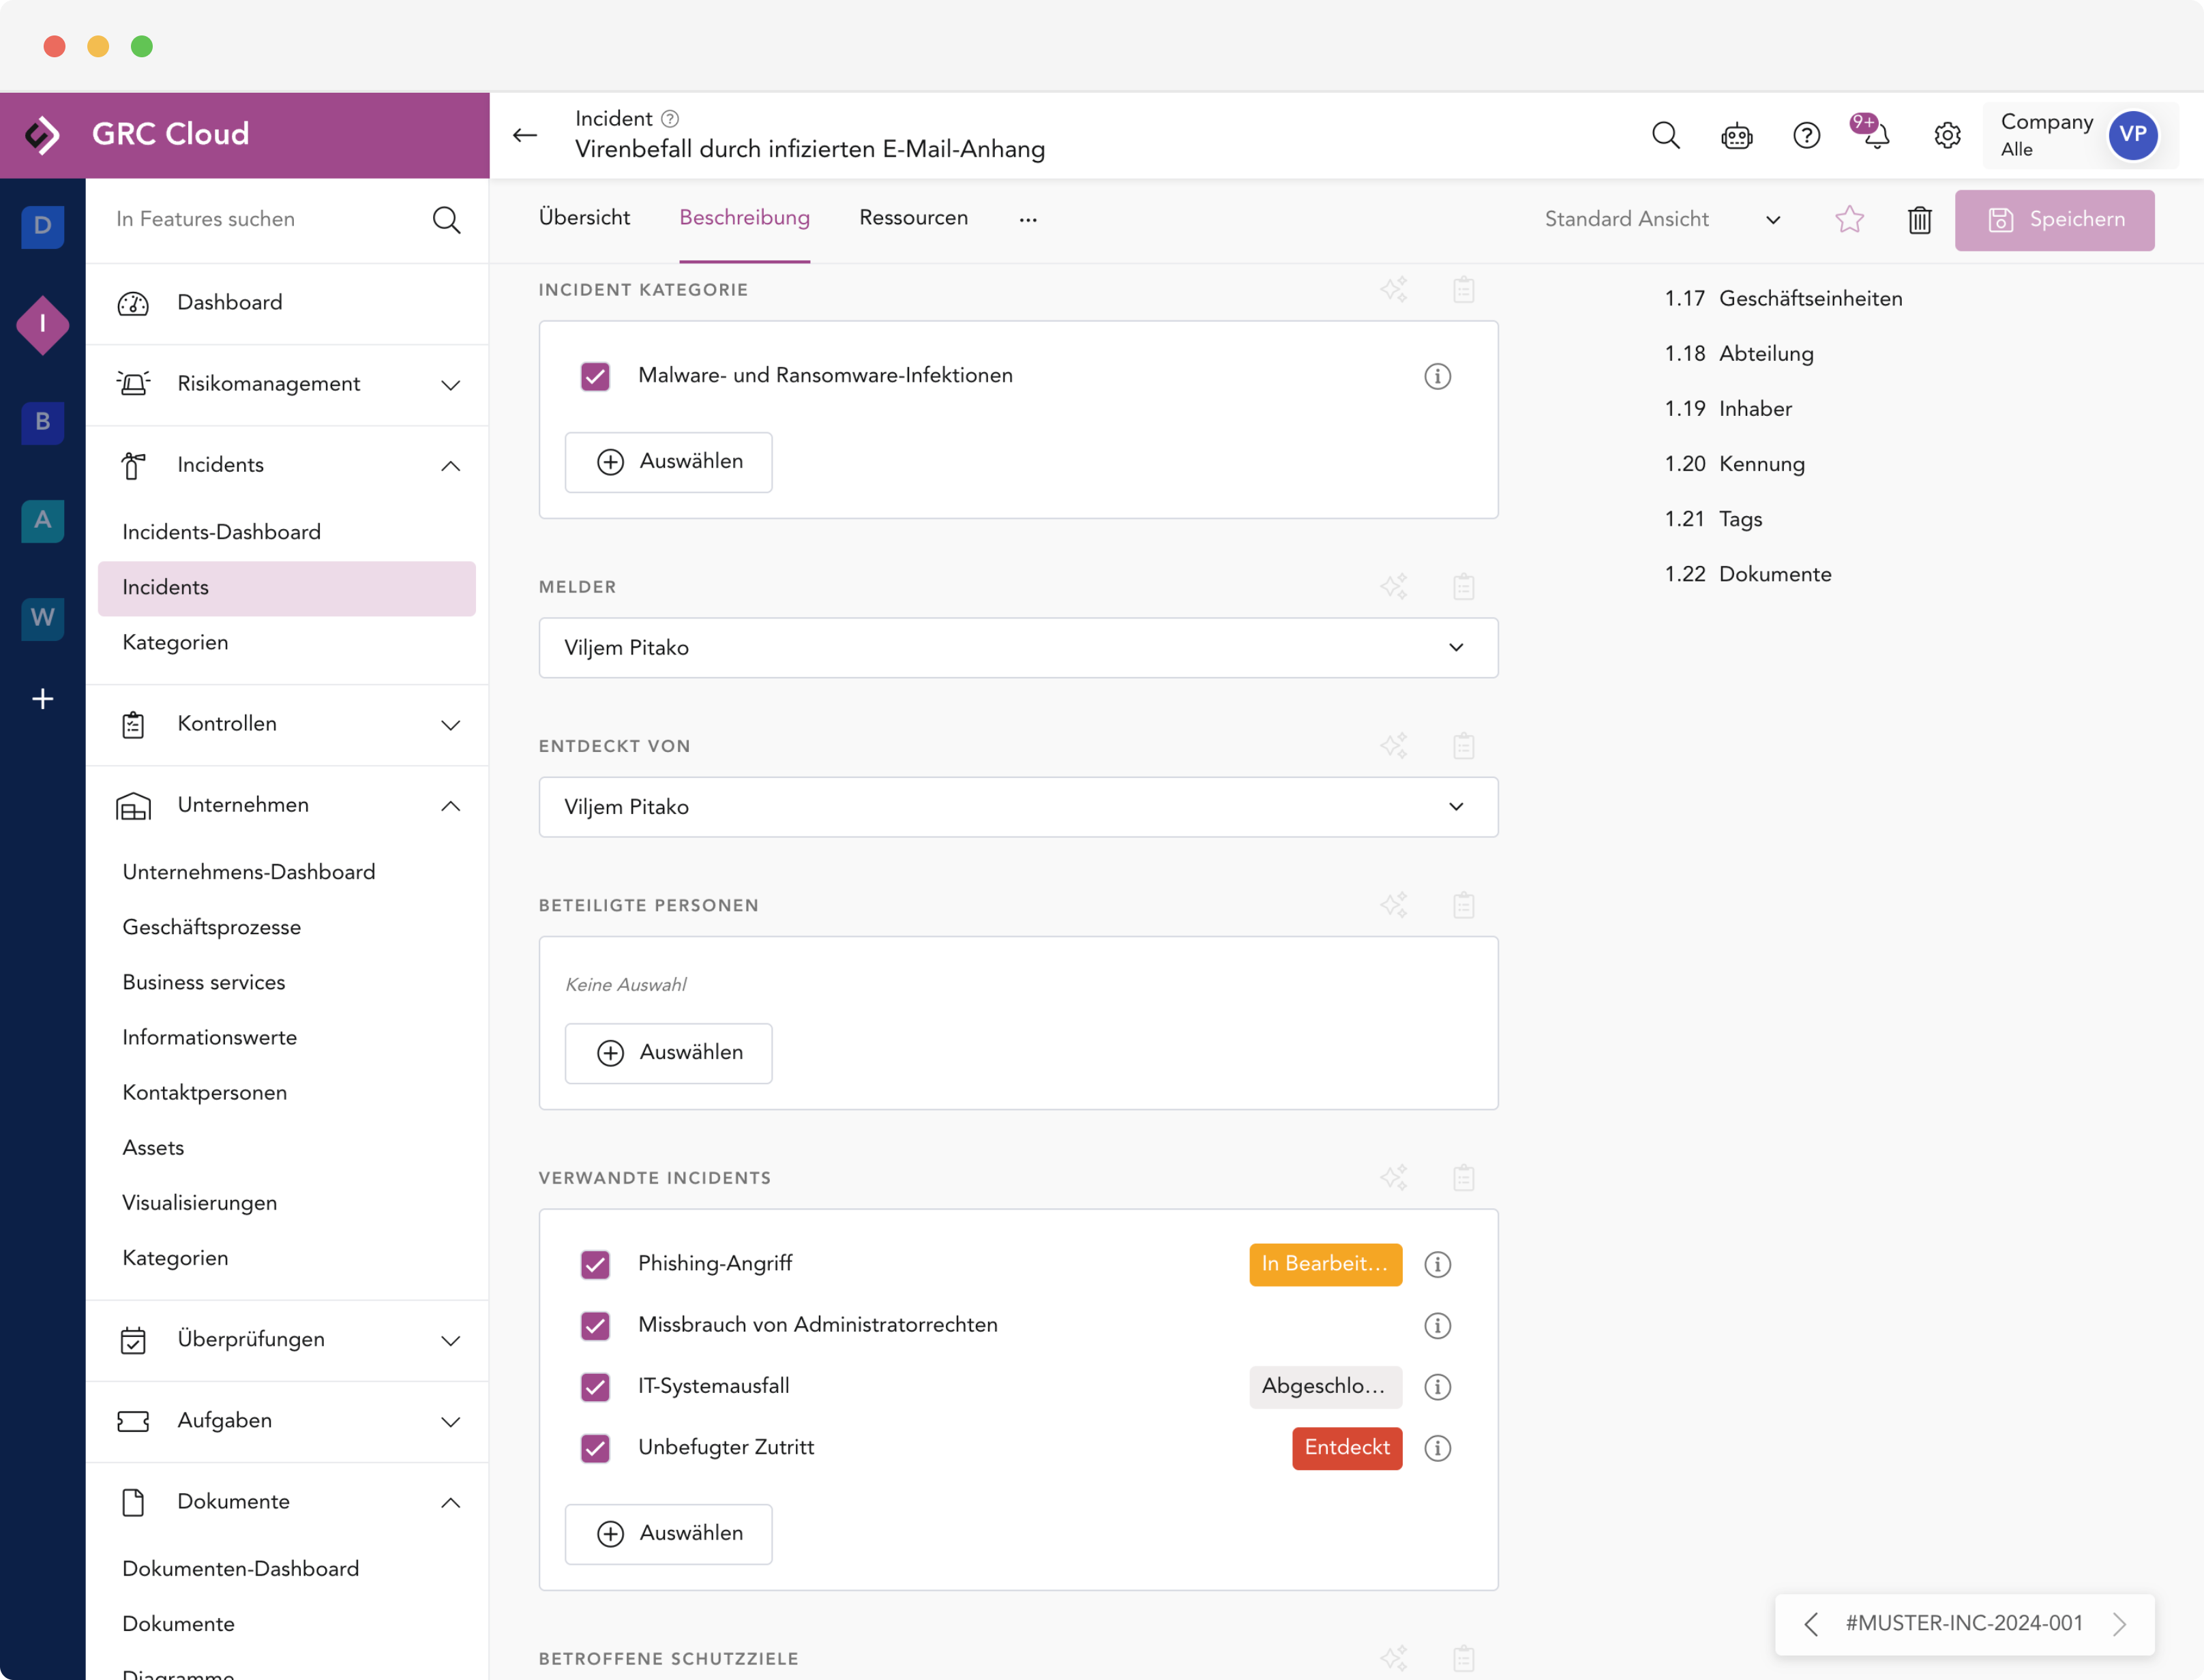The width and height of the screenshot is (2204, 1680).
Task: Open the Melder dropdown
Action: point(1017,648)
